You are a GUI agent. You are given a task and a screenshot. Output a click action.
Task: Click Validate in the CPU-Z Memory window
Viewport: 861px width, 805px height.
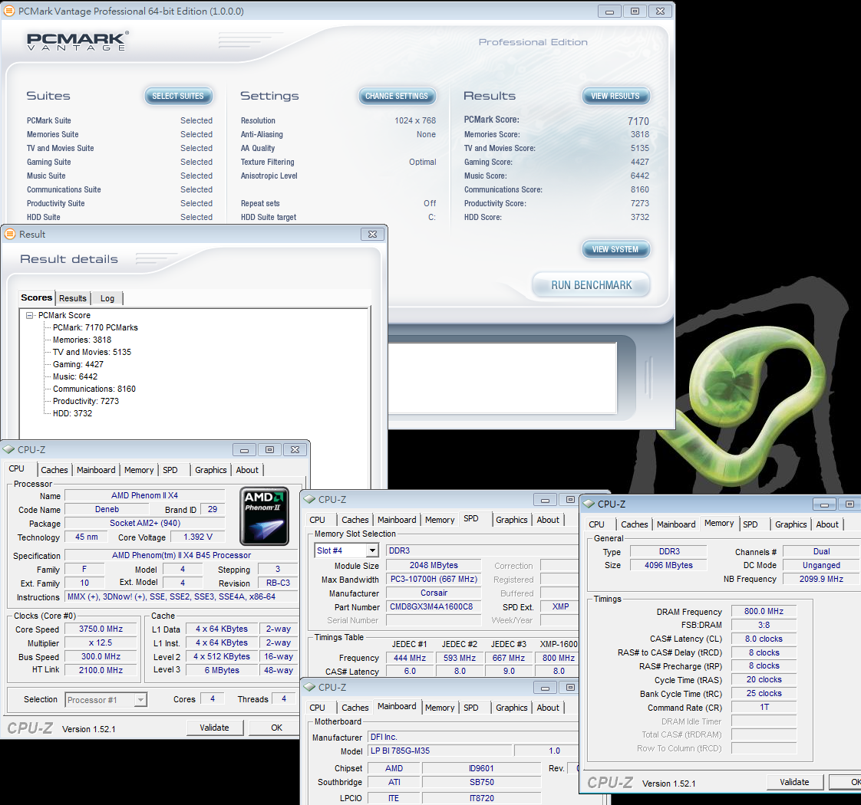pos(794,782)
